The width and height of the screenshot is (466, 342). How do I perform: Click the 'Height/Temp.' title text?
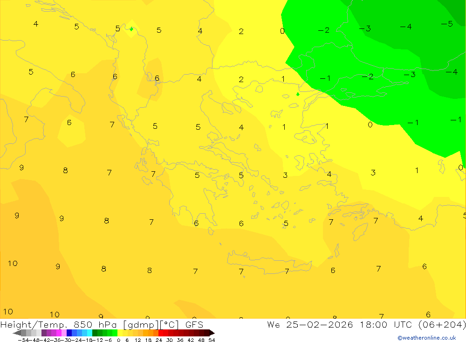click(34, 325)
